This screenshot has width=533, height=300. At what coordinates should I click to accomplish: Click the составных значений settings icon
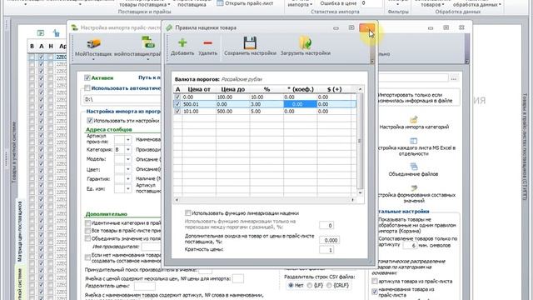point(414,188)
